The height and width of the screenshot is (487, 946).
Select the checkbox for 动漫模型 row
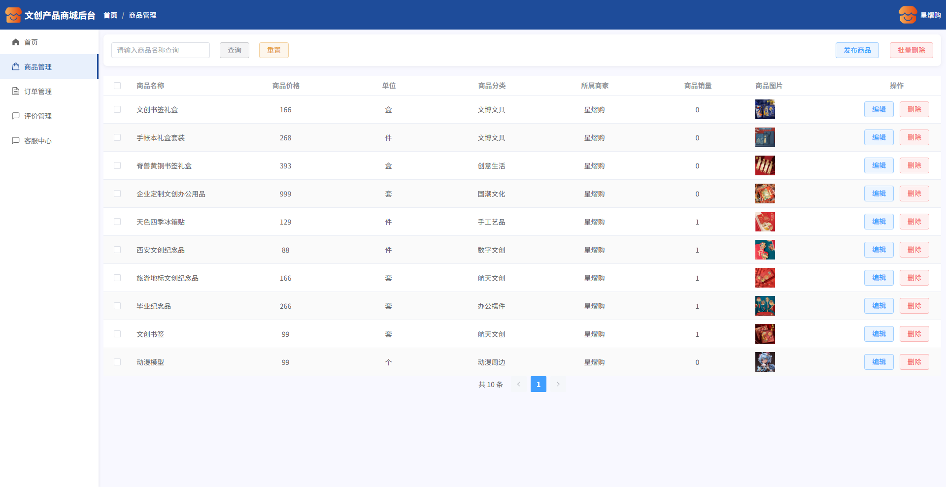(117, 362)
